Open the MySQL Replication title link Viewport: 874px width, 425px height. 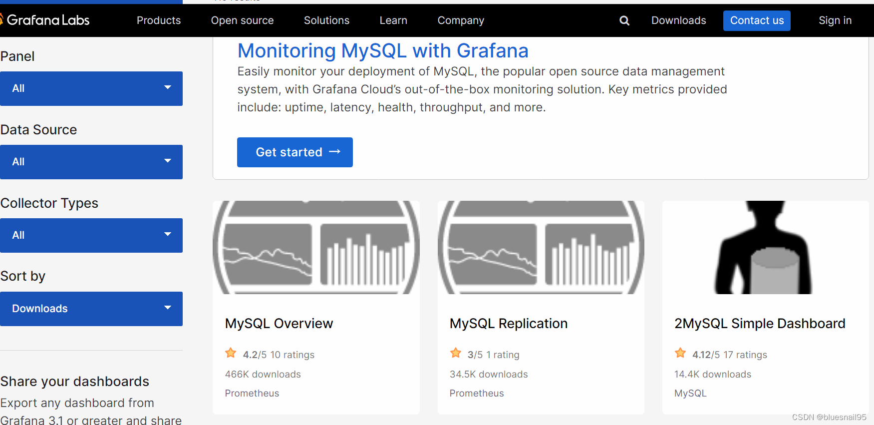point(509,324)
